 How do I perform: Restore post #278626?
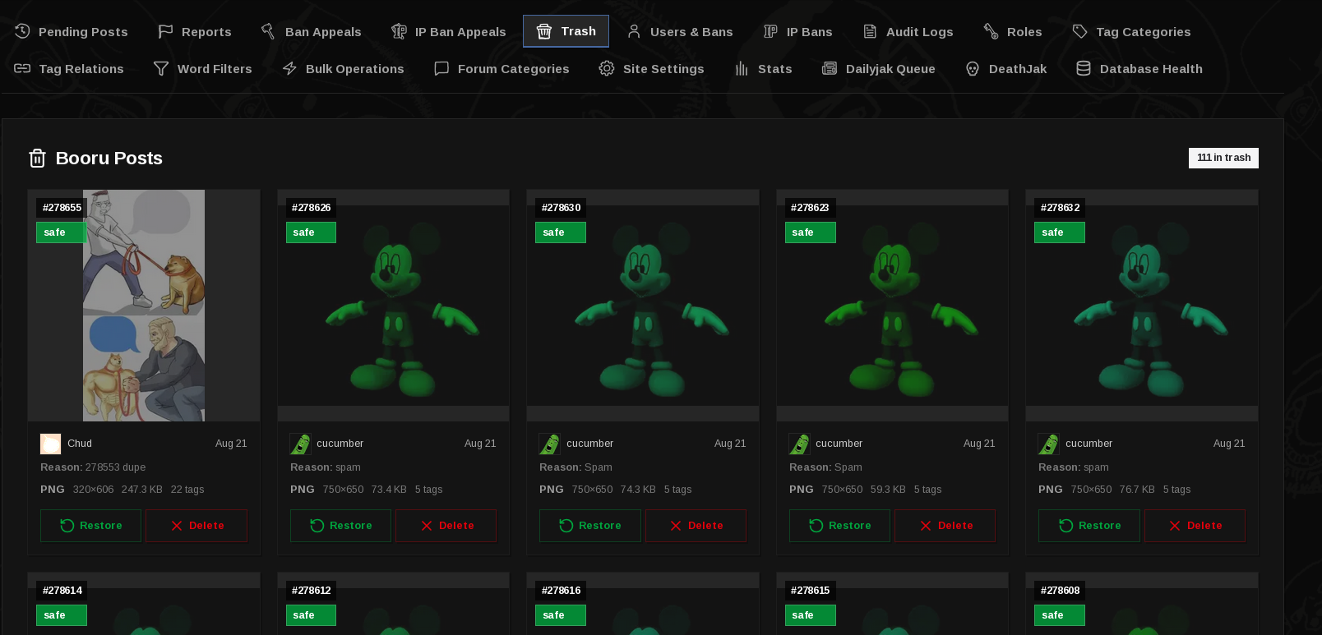(340, 526)
